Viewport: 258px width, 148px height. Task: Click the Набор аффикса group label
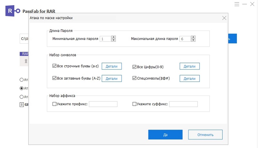coord(62,96)
